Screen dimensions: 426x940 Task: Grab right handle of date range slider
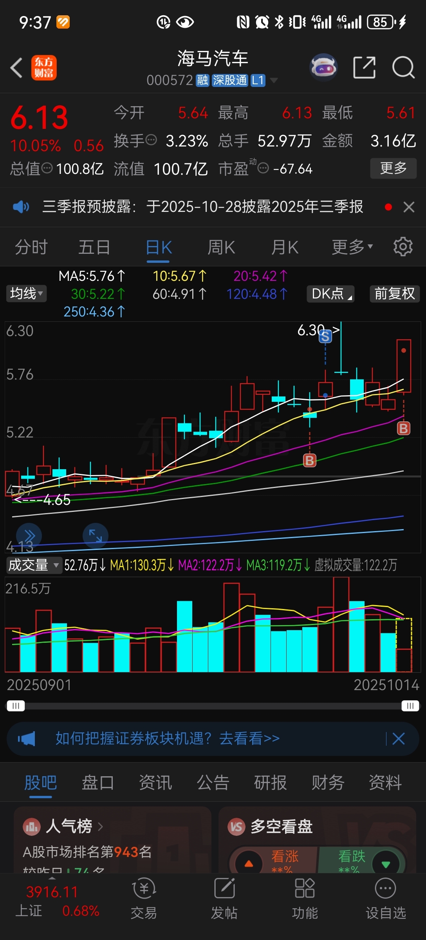coord(410,706)
